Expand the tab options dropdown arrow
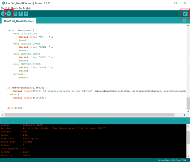The width and height of the screenshot is (190, 162). click(x=184, y=20)
